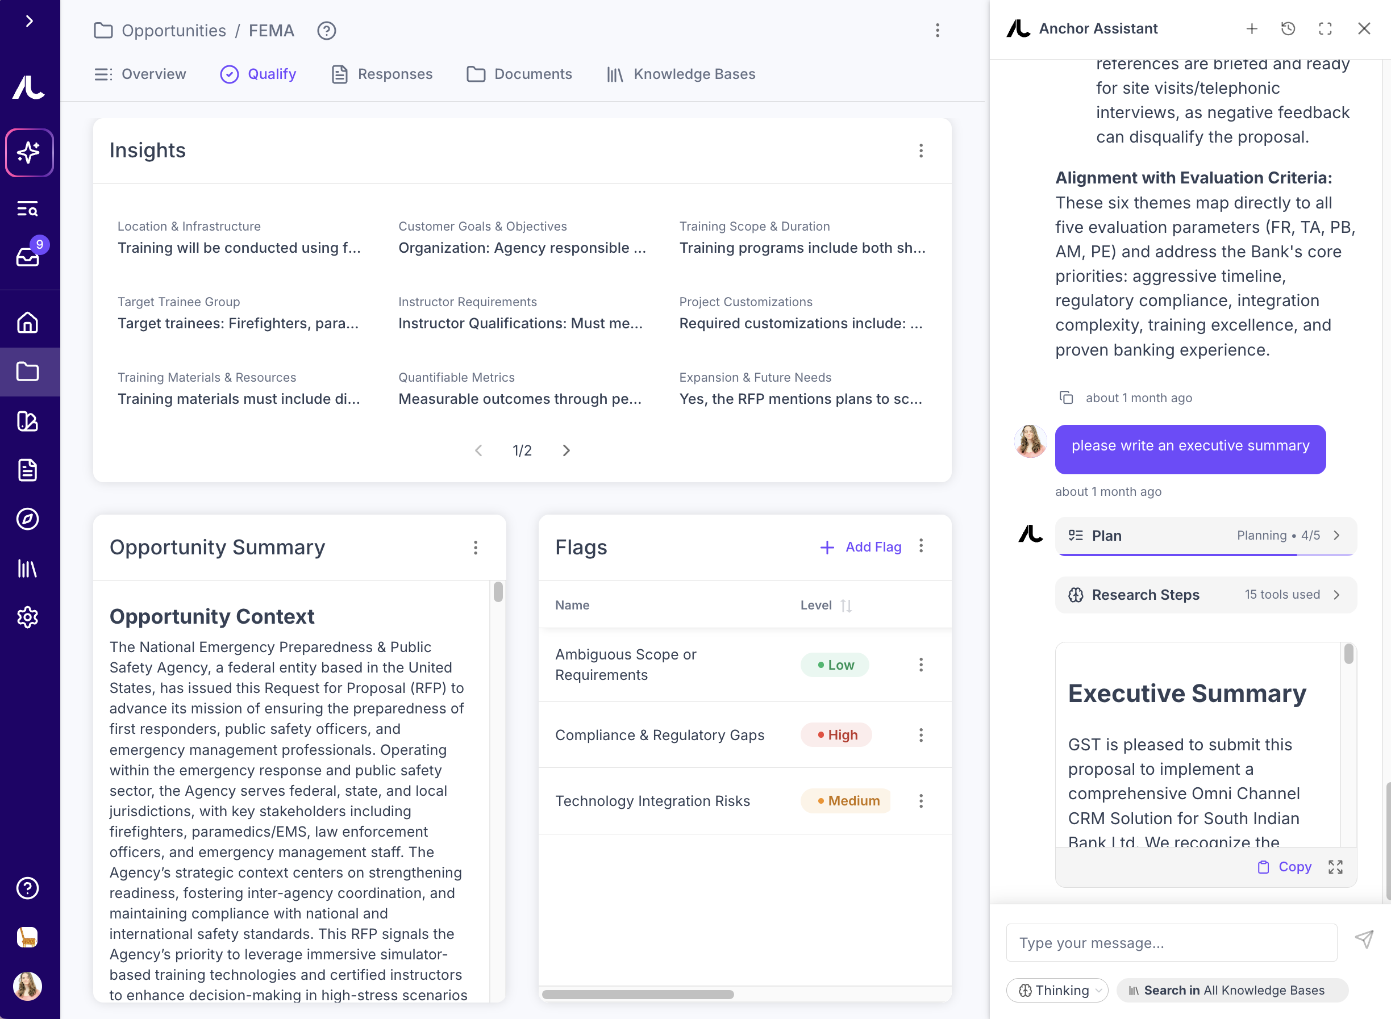Screen dimensions: 1391x1019
Task: Open Opportunity Summary options menu
Action: [476, 548]
